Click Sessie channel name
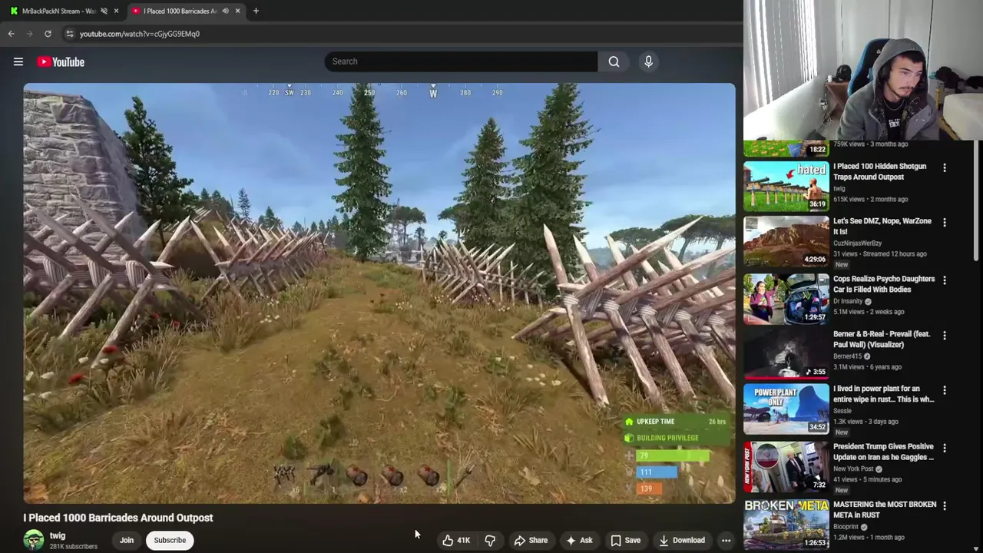The height and width of the screenshot is (553, 983). [842, 411]
